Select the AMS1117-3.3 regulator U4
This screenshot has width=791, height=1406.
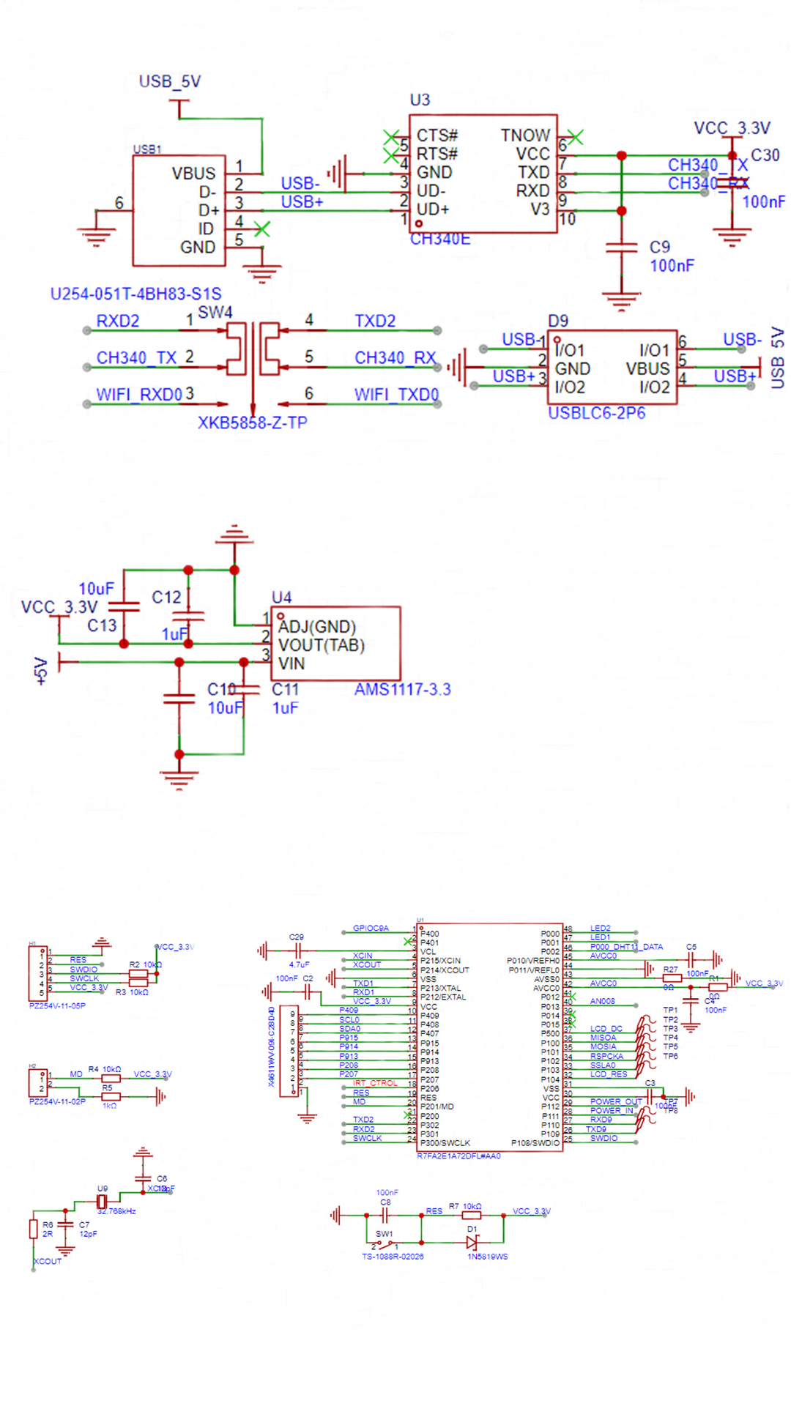click(x=335, y=643)
